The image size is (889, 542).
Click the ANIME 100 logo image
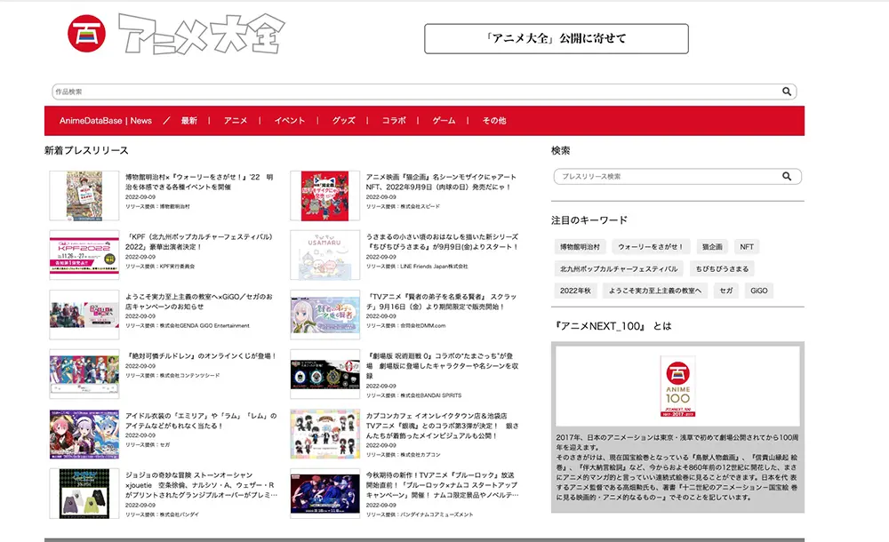[x=677, y=387]
